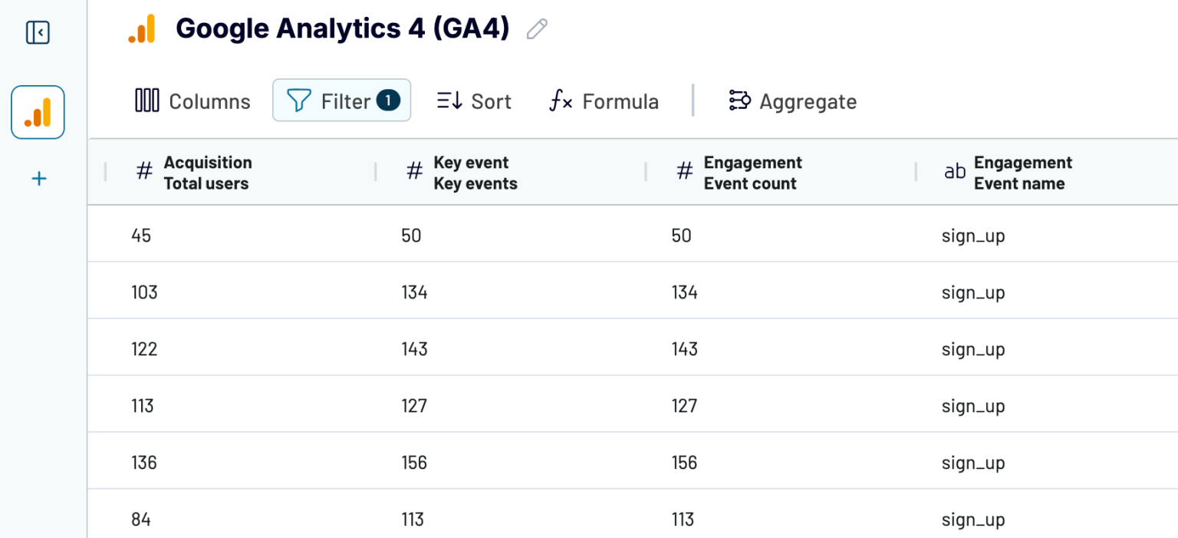Rename the view using the pencil icon
1178x538 pixels.
click(536, 28)
